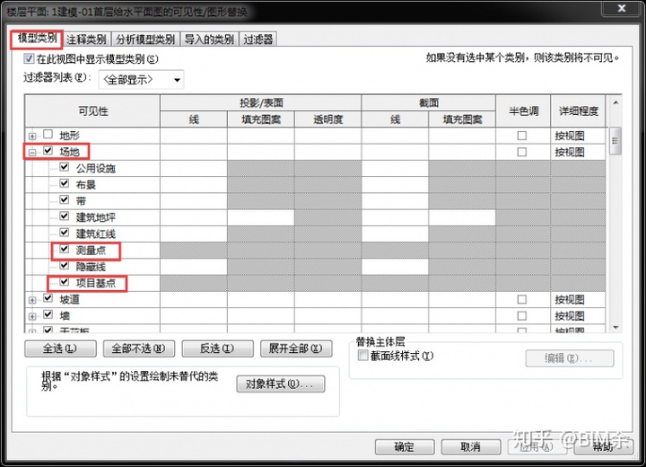Uncheck the 建筑红线 checkbox
This screenshot has width=646, height=467.
pos(65,233)
